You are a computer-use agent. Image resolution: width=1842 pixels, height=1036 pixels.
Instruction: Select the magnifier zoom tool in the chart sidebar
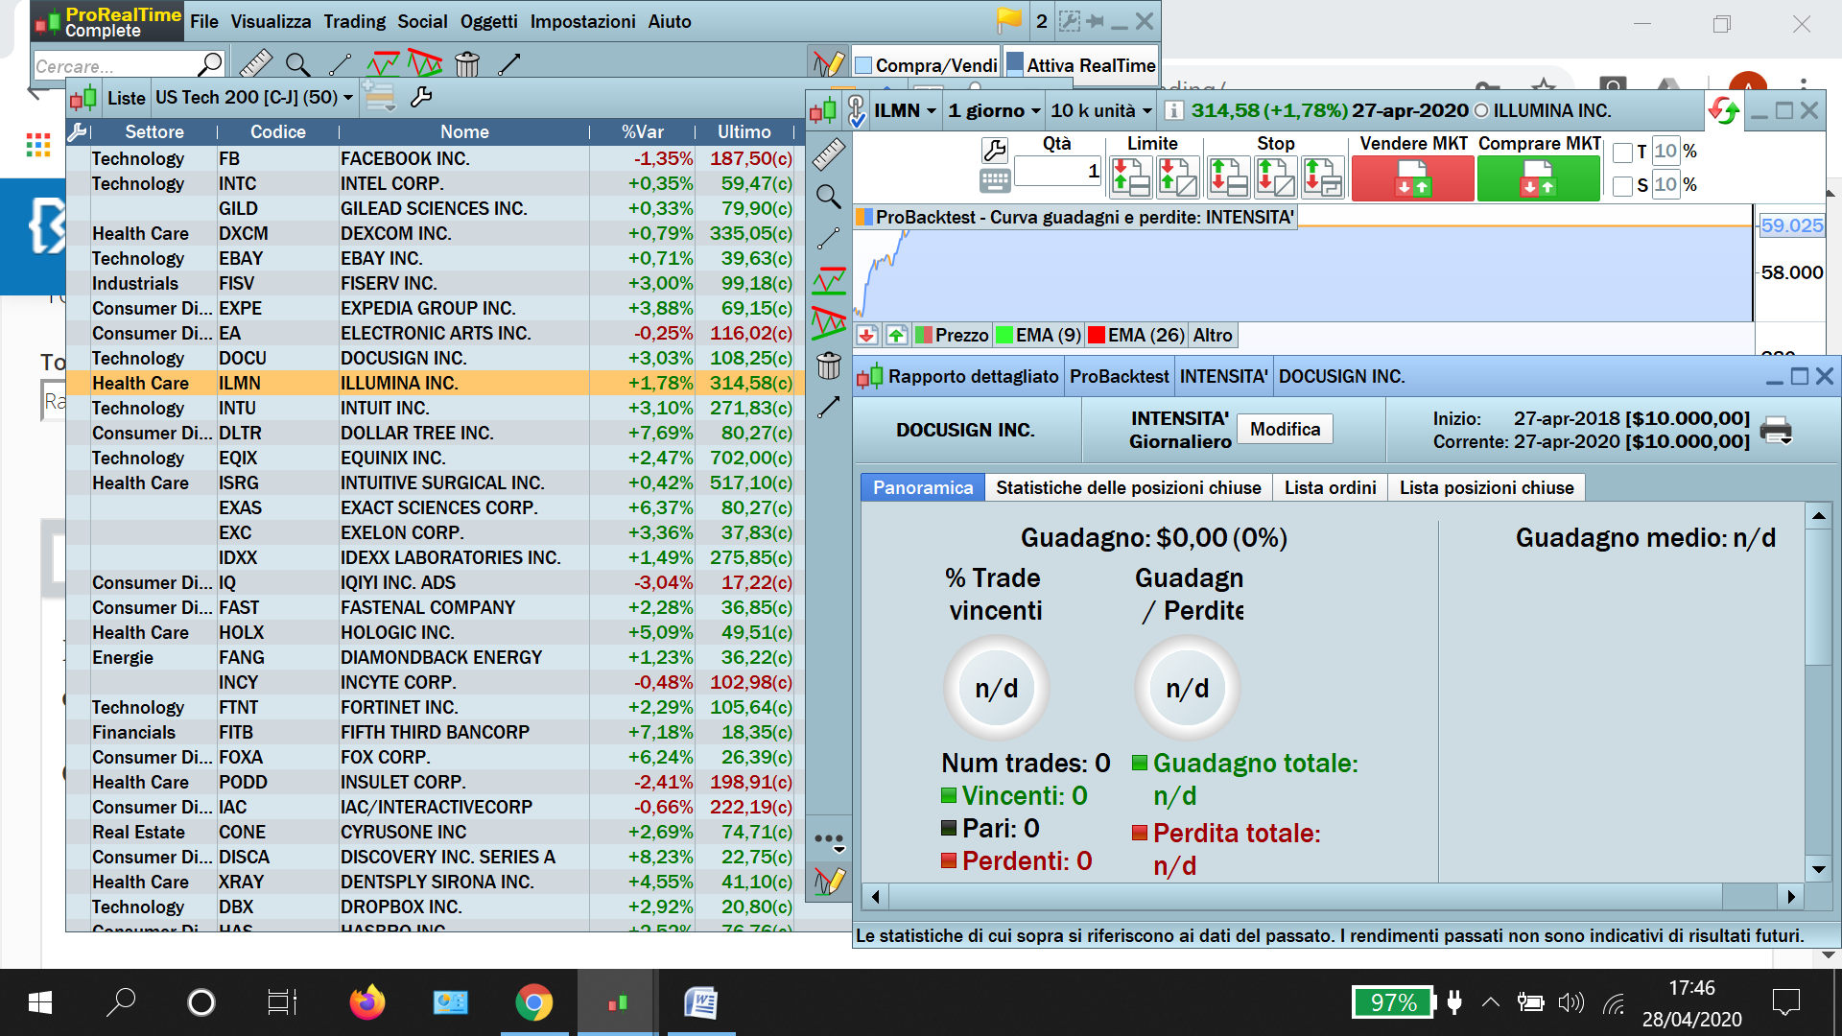click(x=829, y=197)
